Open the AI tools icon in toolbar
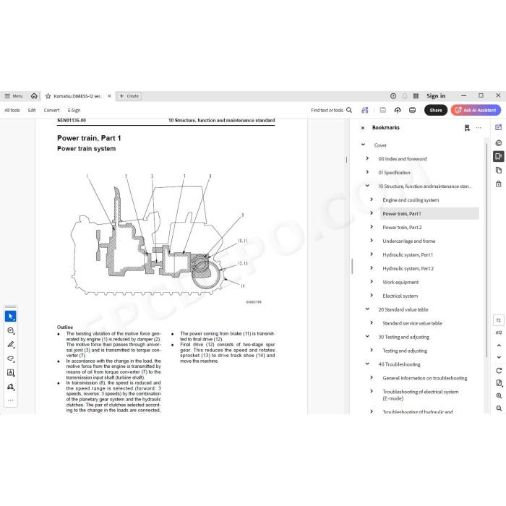The image size is (506, 506). click(365, 110)
